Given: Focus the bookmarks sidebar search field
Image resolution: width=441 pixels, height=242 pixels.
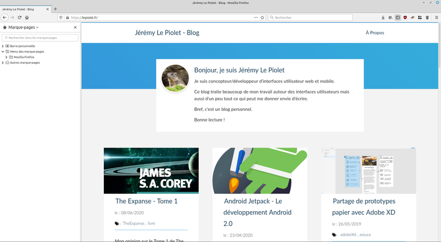Looking at the screenshot, I should click(40, 38).
